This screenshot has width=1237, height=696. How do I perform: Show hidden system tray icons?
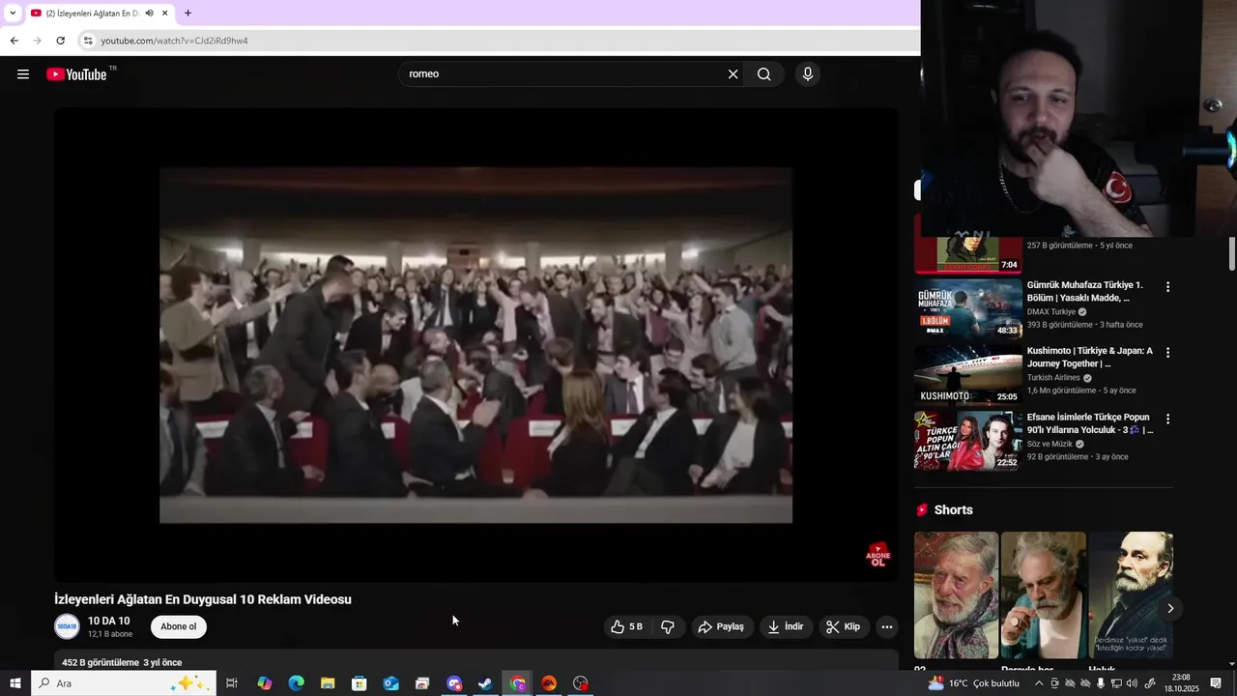[x=1039, y=683]
